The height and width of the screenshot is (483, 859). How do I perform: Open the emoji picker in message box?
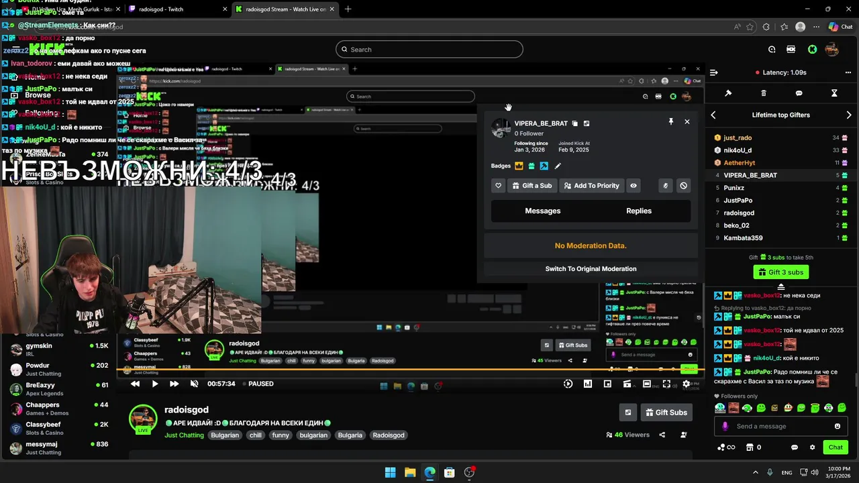838,426
